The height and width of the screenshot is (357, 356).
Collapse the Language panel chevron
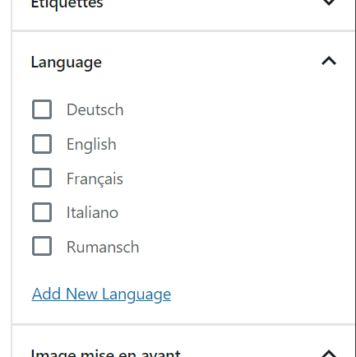coord(329,61)
